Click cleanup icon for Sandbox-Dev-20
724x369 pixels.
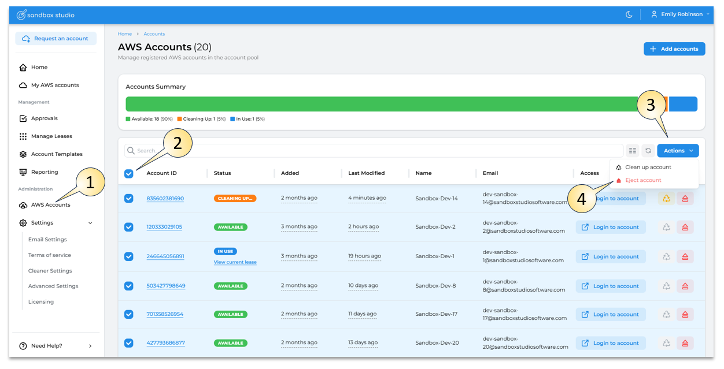coord(666,344)
